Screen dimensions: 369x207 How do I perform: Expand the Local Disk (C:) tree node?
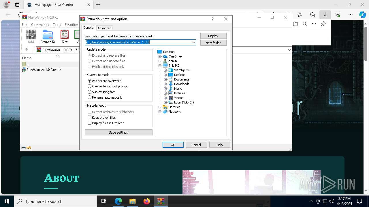[x=165, y=102]
